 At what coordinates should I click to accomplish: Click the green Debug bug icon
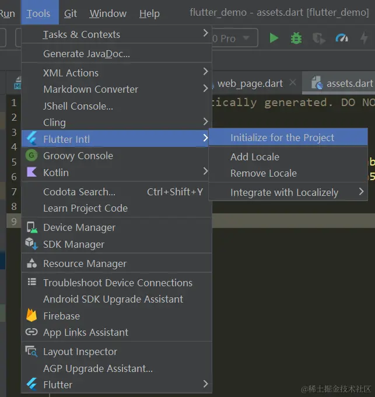(296, 38)
